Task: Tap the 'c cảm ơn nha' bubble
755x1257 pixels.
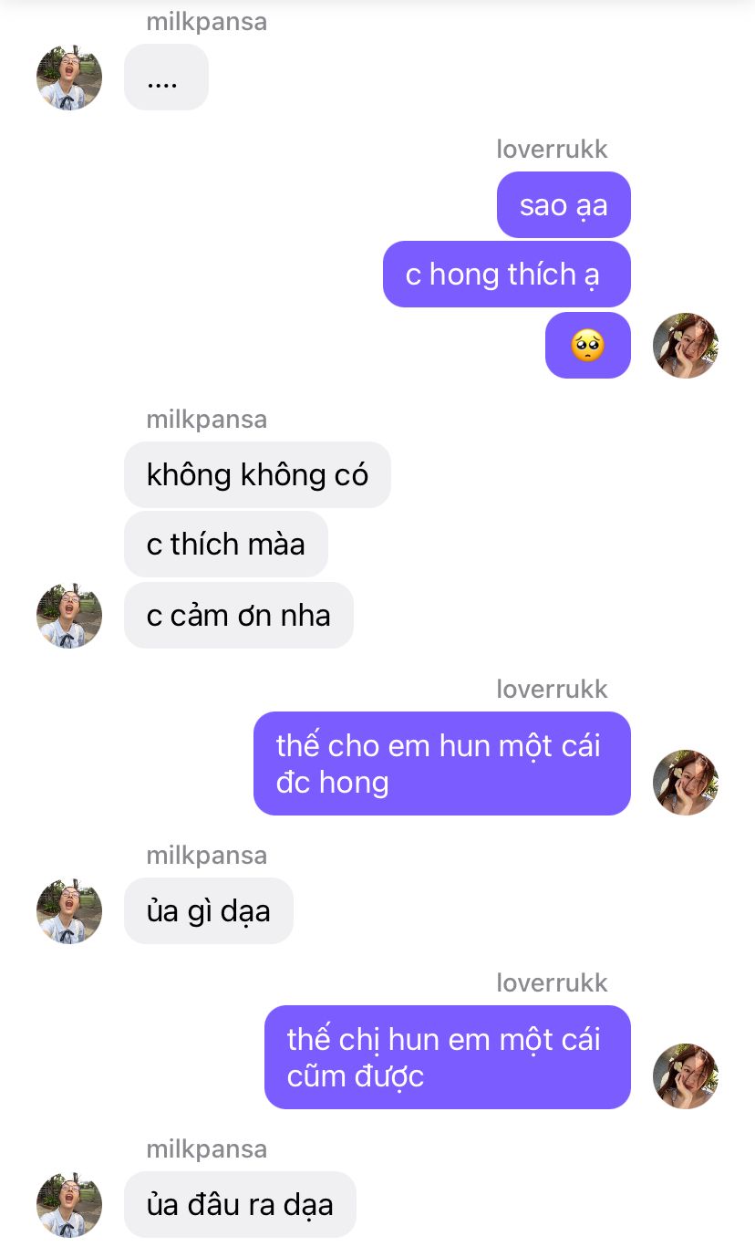Action: pyautogui.click(x=239, y=615)
